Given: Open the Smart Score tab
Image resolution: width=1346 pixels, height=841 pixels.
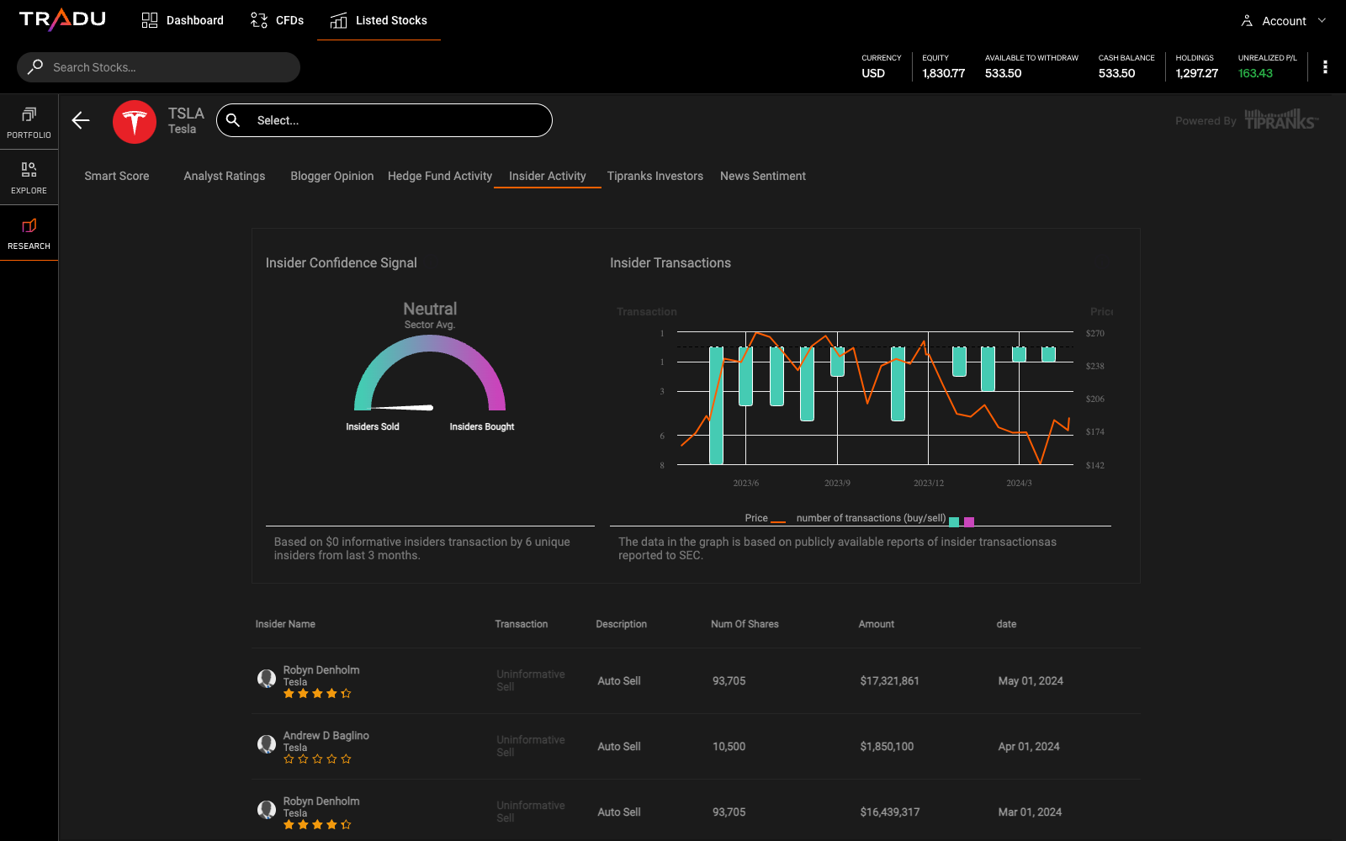Looking at the screenshot, I should [117, 176].
